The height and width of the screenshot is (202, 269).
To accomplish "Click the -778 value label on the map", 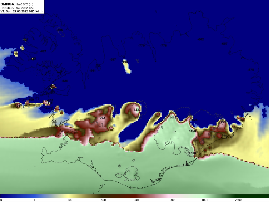I will click(164, 46).
